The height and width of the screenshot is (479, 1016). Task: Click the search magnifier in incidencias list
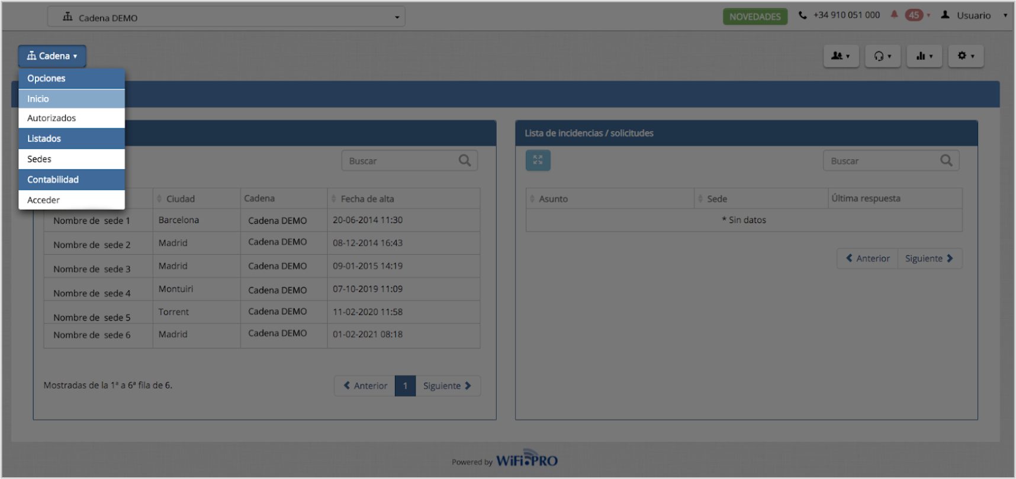click(946, 160)
